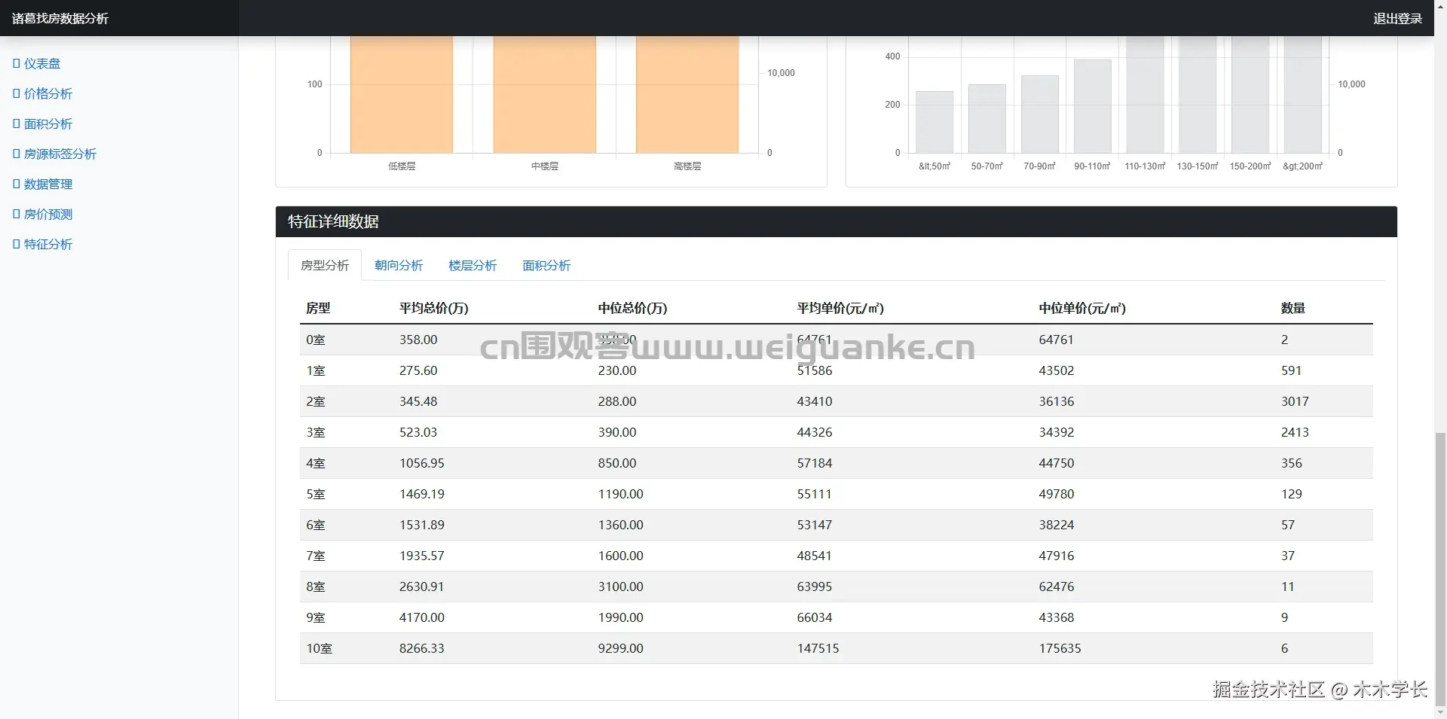
Task: Click the page vertical scrollbar thumb
Action: click(1440, 568)
